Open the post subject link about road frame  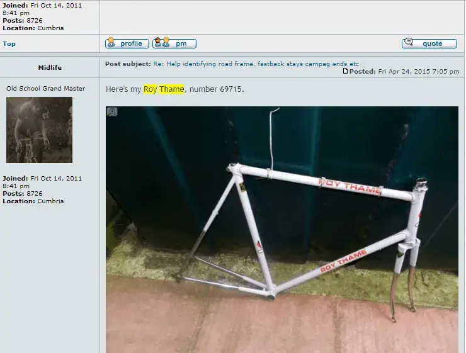256,64
